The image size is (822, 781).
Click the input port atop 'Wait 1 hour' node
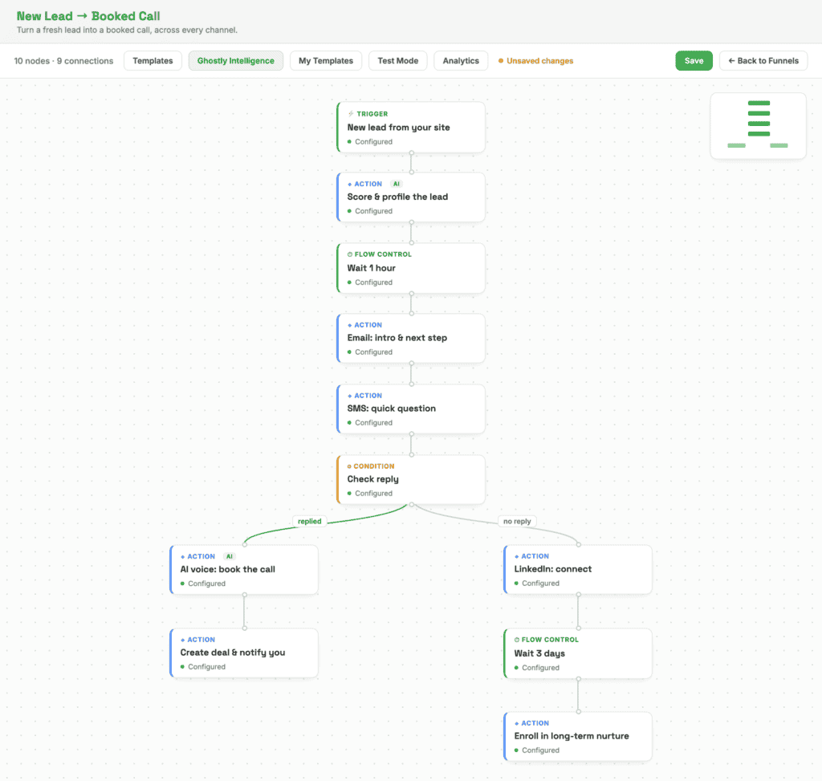coord(412,242)
